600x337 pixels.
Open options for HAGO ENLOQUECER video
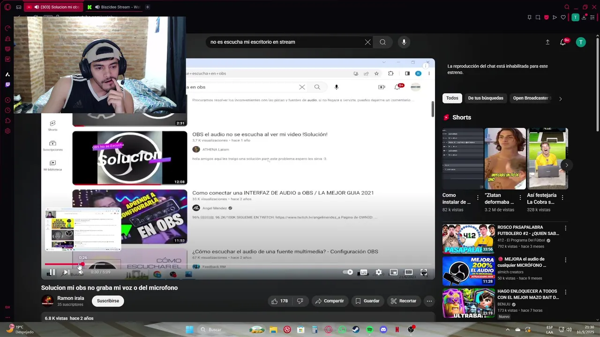[x=565, y=292]
